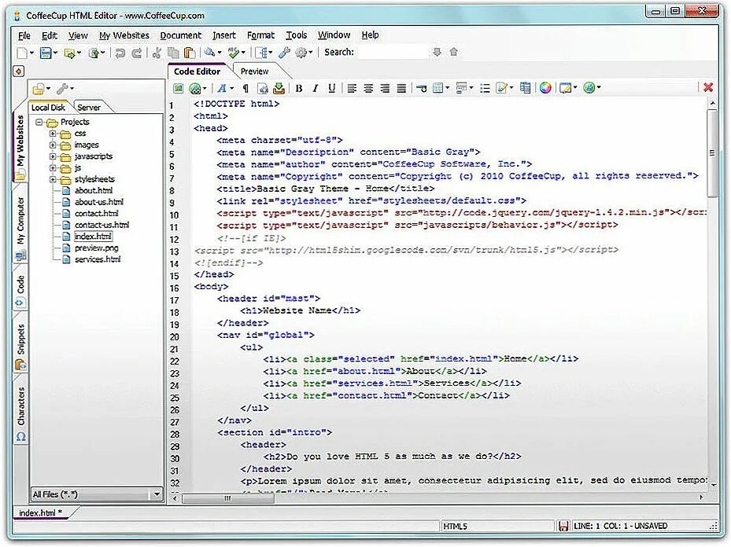Image resolution: width=731 pixels, height=547 pixels.
Task: Click the Search up arrow icon
Action: 453,52
